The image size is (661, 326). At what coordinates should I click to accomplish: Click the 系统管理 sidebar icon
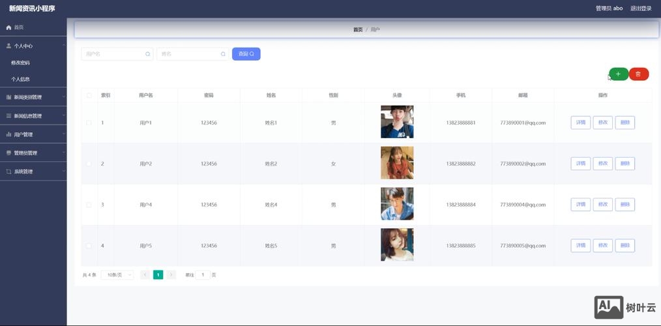[x=8, y=171]
